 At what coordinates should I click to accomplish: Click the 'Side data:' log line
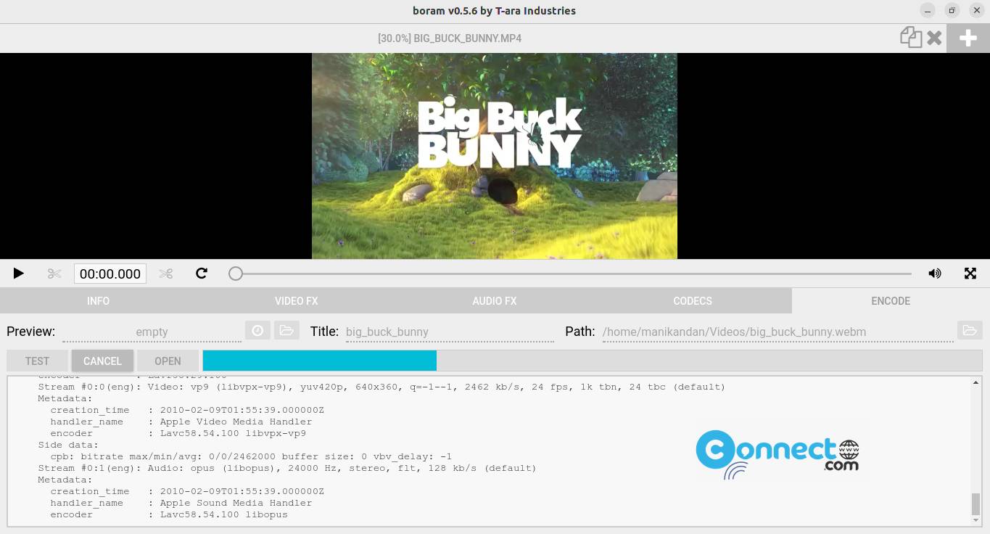click(68, 445)
